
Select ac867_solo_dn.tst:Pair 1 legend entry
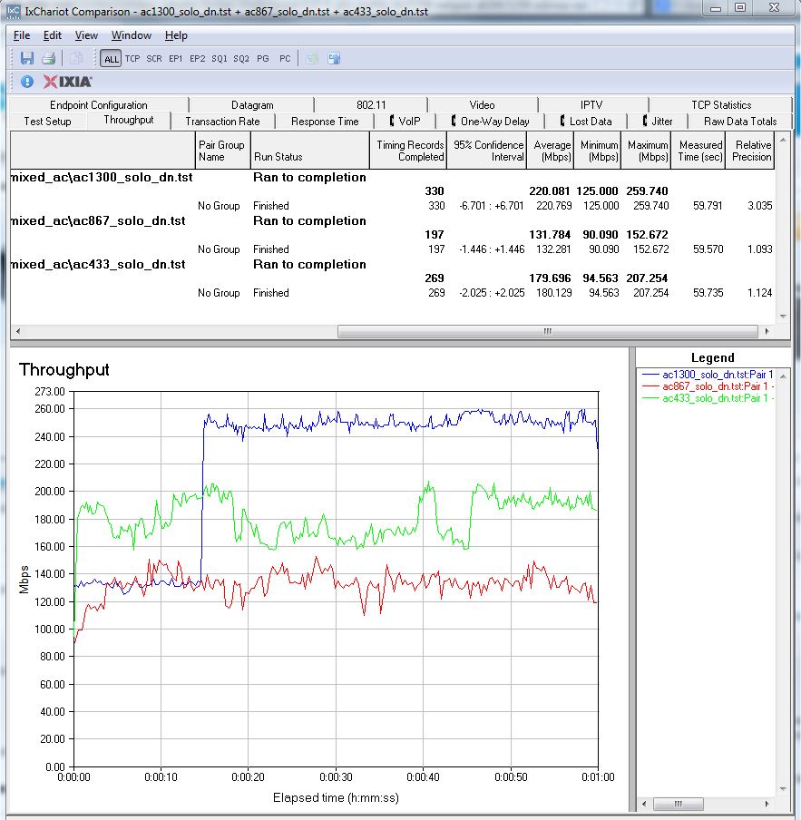tap(708, 386)
